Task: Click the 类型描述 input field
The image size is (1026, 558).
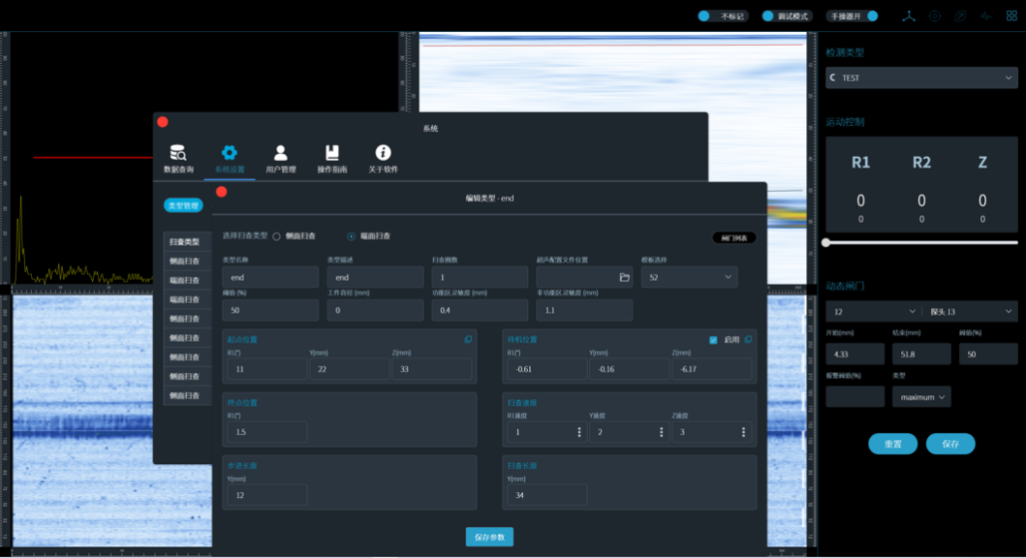Action: click(x=375, y=277)
